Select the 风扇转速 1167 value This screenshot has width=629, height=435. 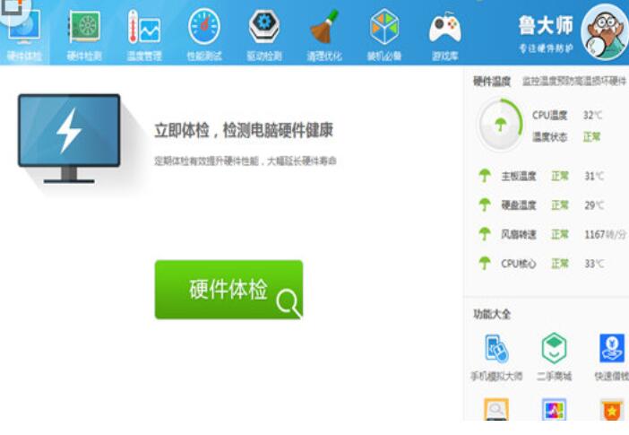click(x=606, y=234)
